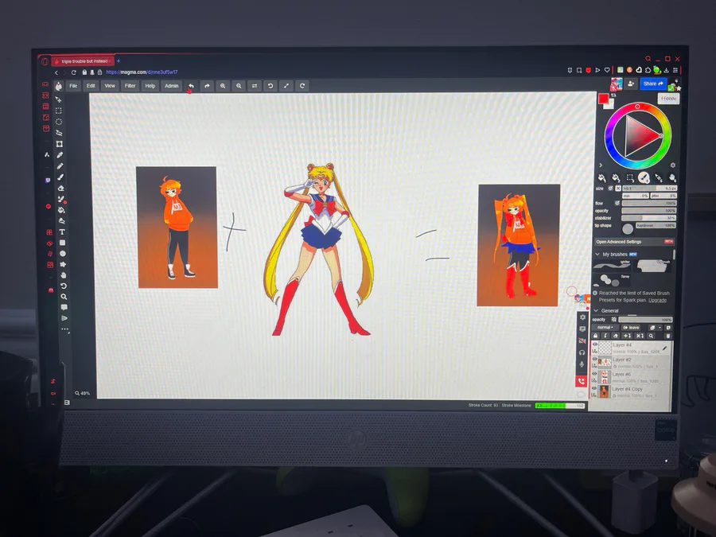Open the comment tool in left toolbar
The image size is (716, 537).
click(64, 307)
